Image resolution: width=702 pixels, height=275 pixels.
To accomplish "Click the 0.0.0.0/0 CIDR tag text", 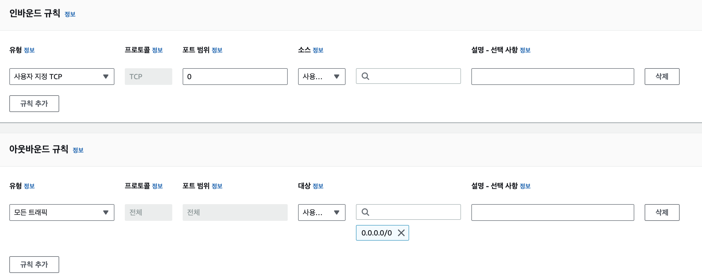I will [377, 233].
